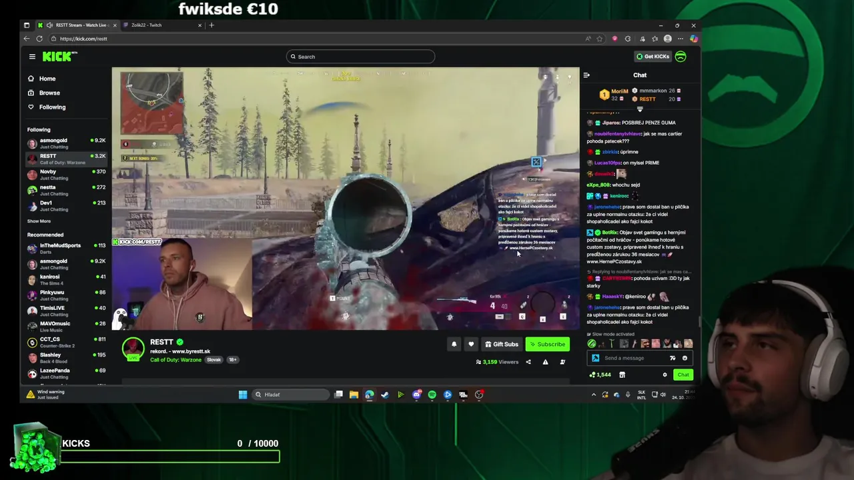The height and width of the screenshot is (480, 854).
Task: Select Novby channel in Following list
Action: 66,174
